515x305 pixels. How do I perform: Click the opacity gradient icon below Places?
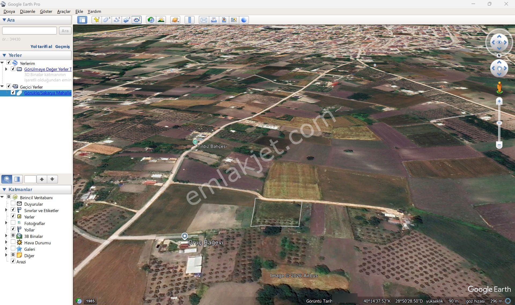[17, 179]
